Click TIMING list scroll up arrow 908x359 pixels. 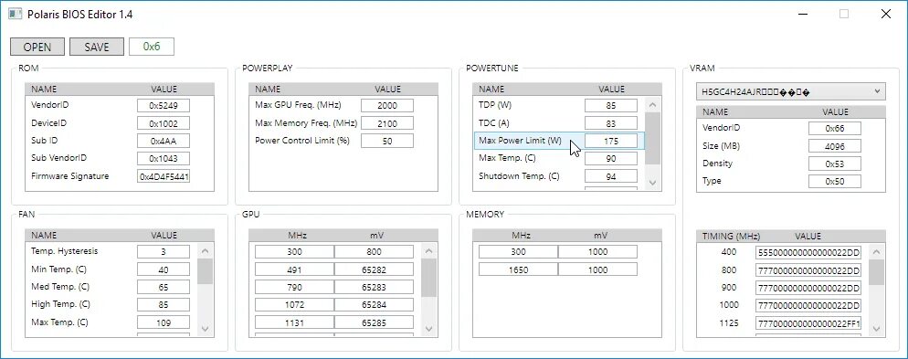click(x=876, y=252)
